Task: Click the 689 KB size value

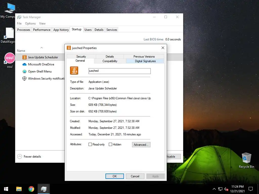Action: 103,105
